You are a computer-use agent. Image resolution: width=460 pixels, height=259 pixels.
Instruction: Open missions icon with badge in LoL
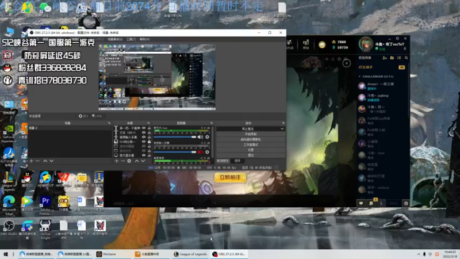coord(371,203)
